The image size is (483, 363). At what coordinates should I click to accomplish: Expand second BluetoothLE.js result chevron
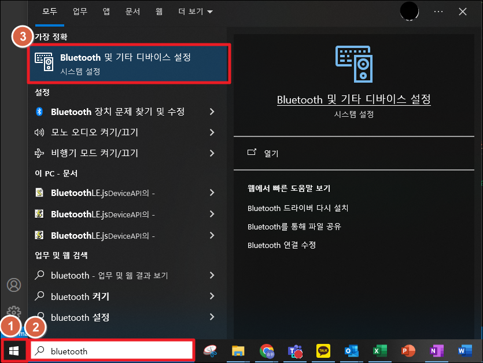(x=212, y=214)
